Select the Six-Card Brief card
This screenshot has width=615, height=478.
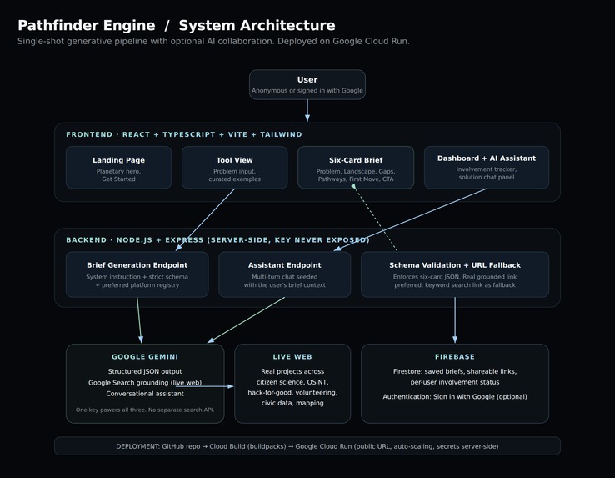click(356, 168)
